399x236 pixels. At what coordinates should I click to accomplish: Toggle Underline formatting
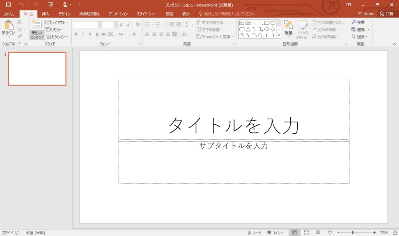point(90,34)
